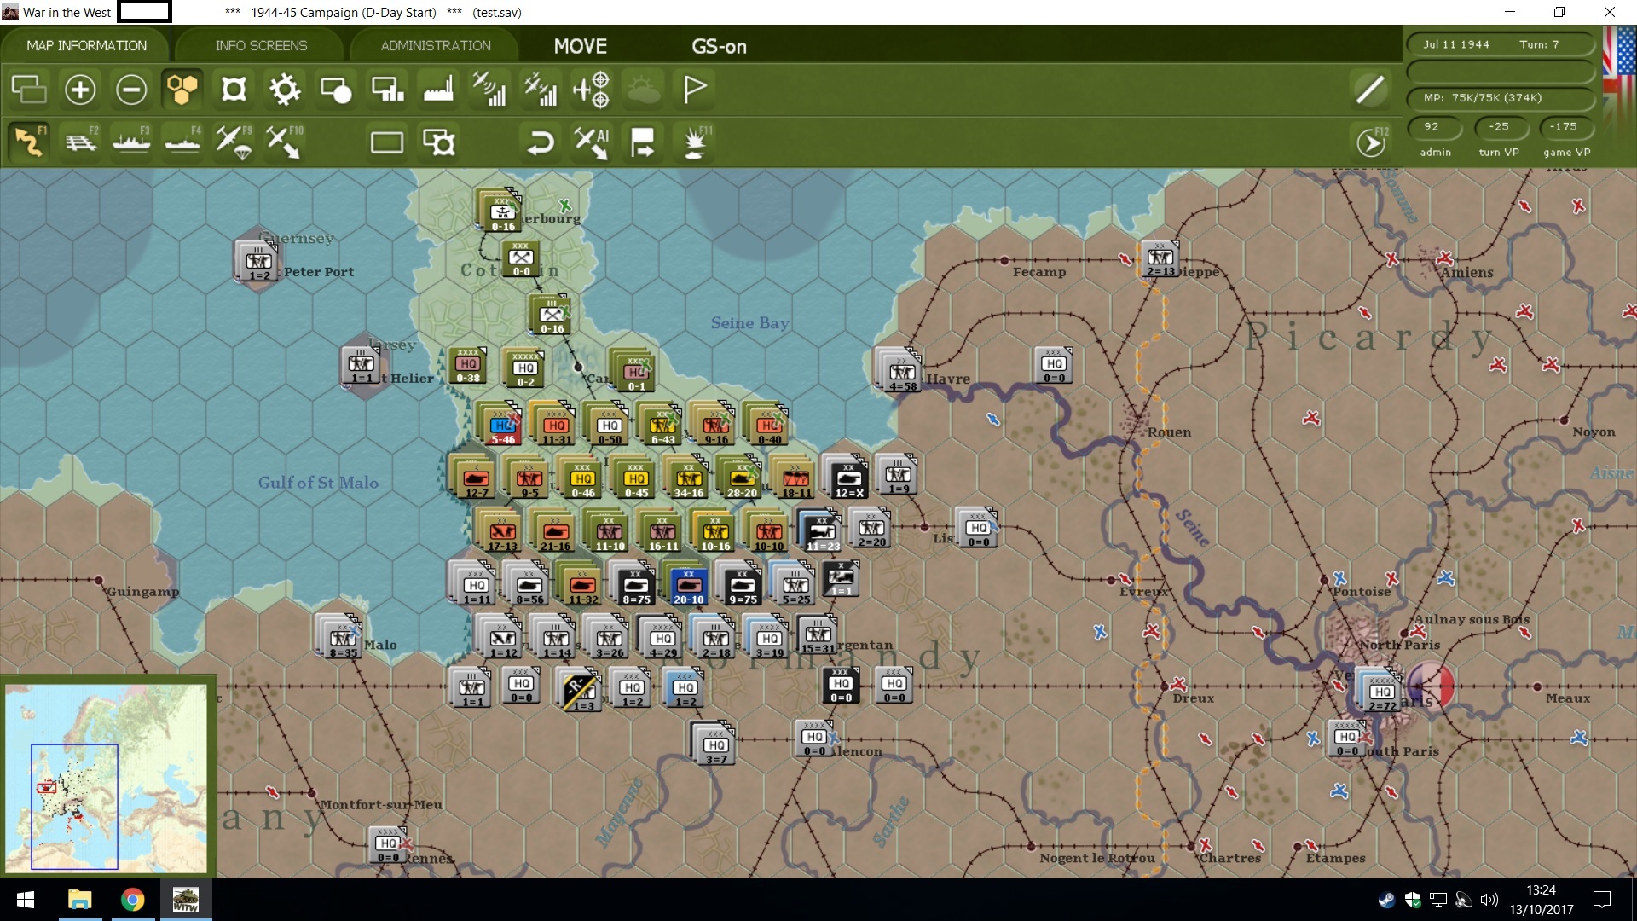Toggle the rectangle-and-circle overlay icon

(x=336, y=89)
